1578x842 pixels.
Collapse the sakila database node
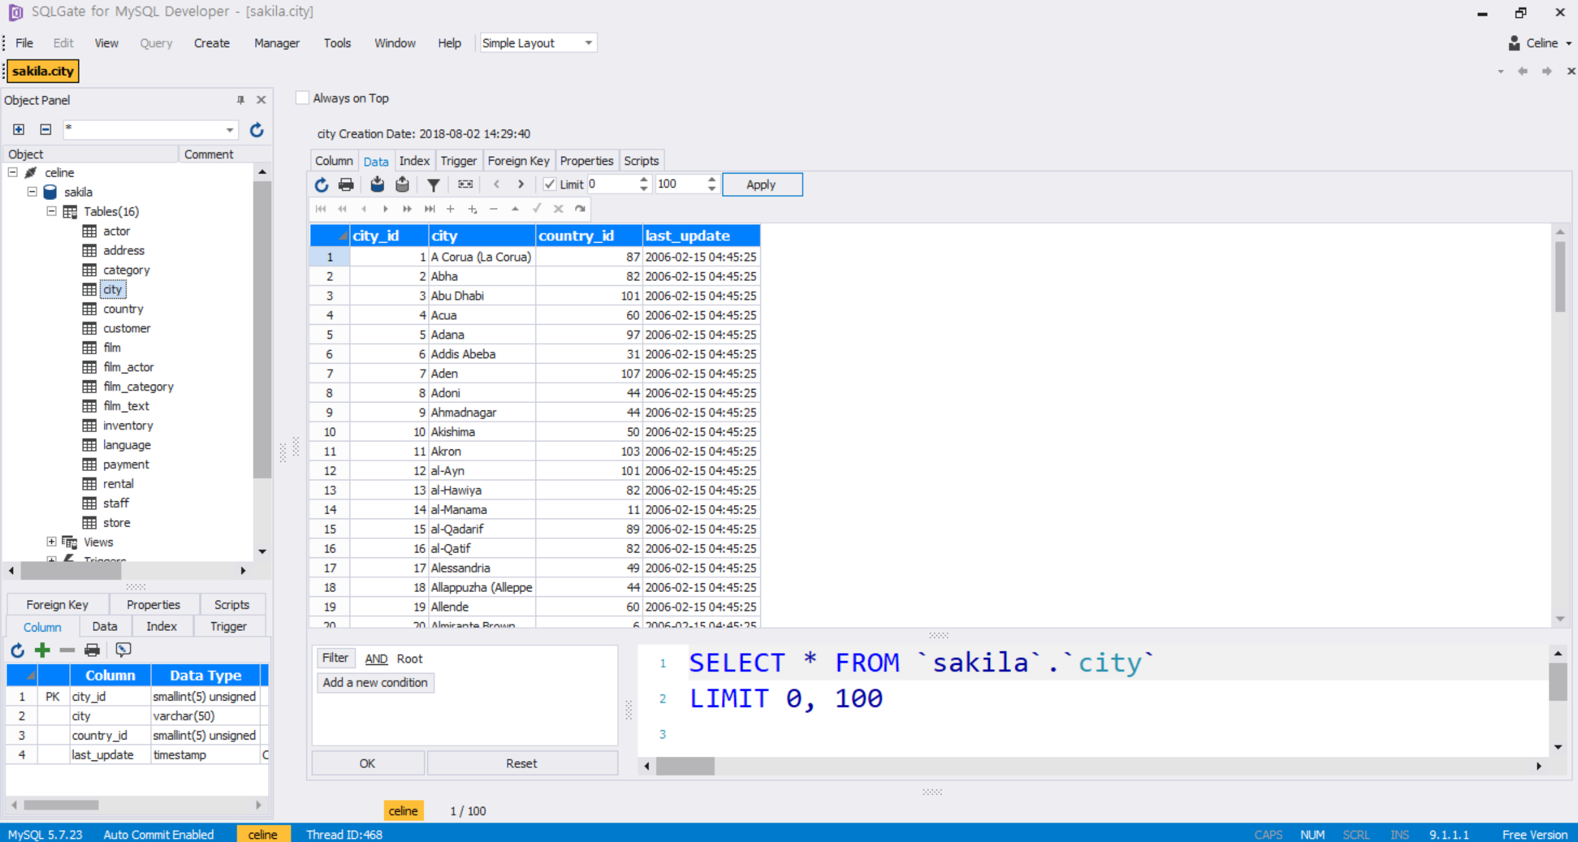click(31, 191)
